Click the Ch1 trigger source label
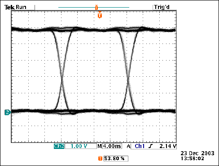219x166 pixels. (x=140, y=146)
